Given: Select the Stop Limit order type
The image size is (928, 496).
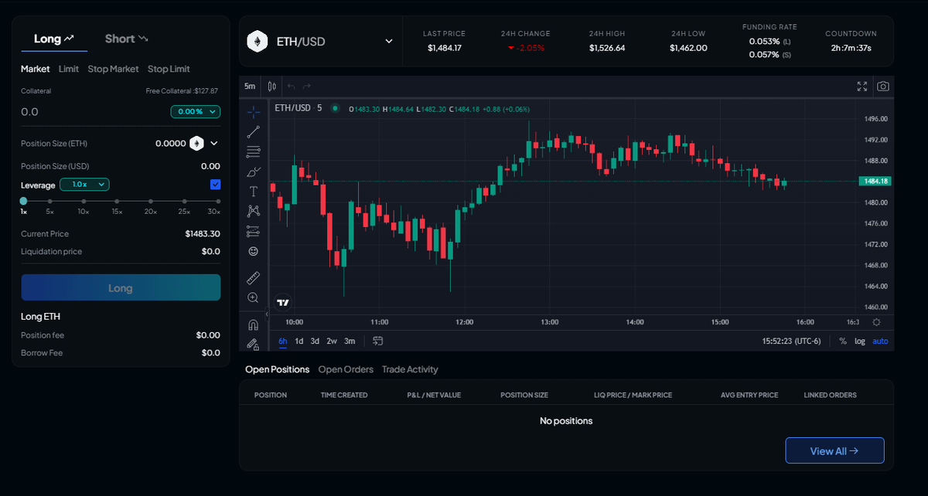Looking at the screenshot, I should (x=169, y=69).
